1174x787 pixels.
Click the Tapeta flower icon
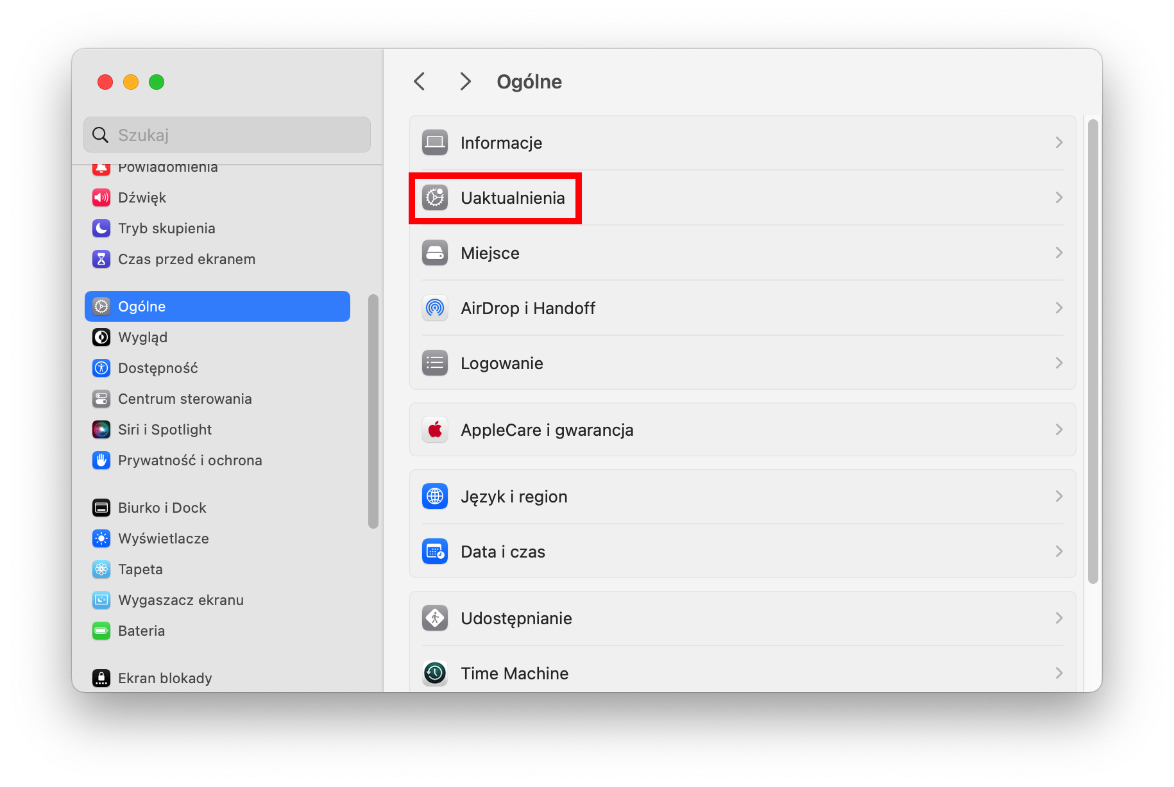[101, 569]
